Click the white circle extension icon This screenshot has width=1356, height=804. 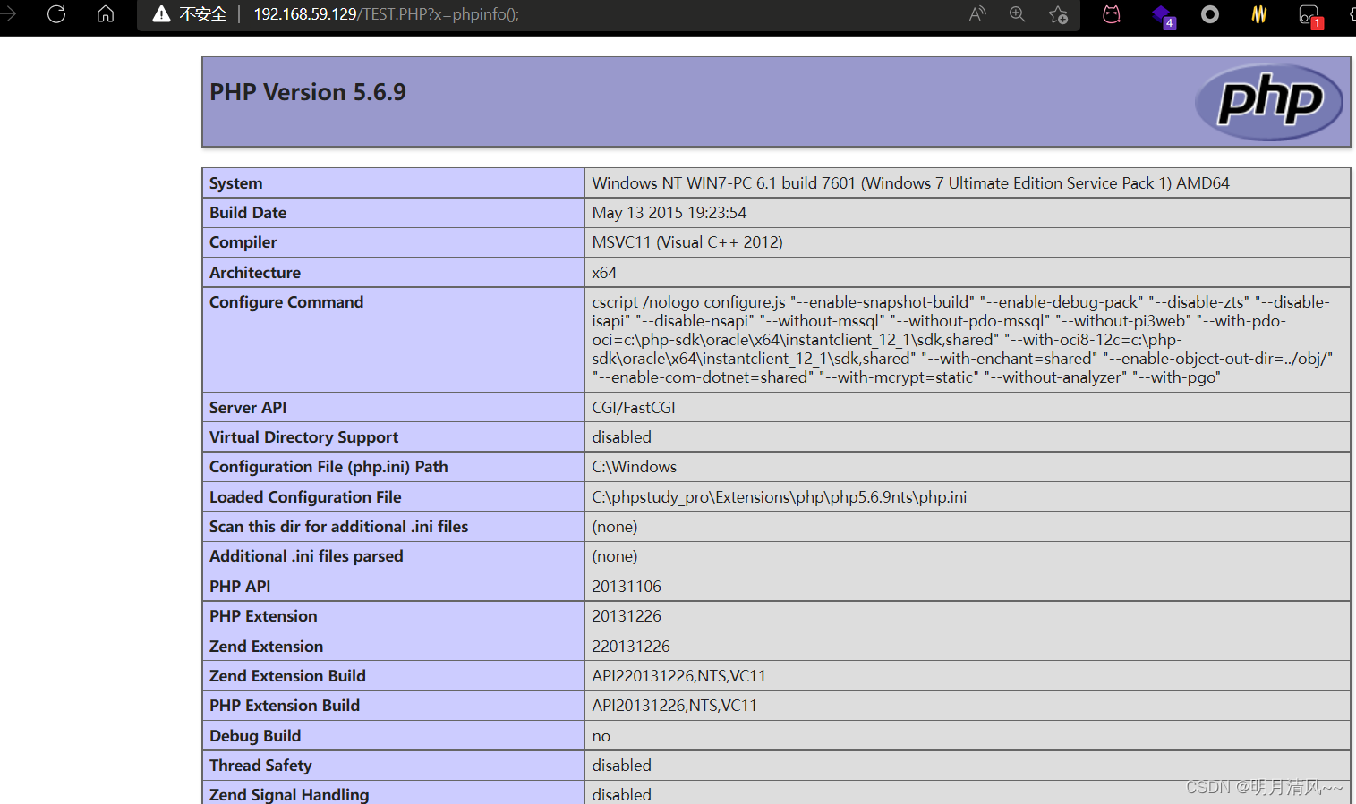(x=1210, y=14)
